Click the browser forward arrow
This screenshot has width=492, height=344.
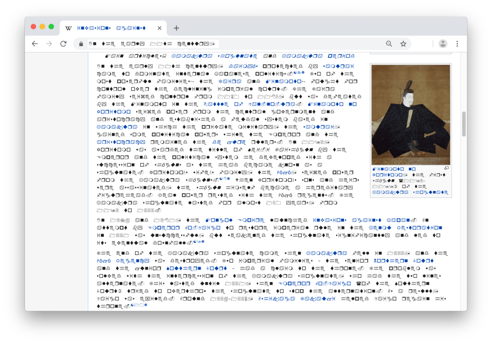point(49,44)
